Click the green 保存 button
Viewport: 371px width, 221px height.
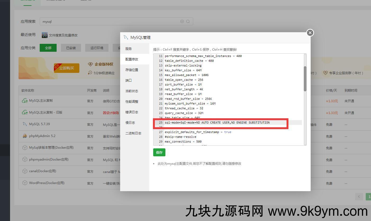(159, 152)
